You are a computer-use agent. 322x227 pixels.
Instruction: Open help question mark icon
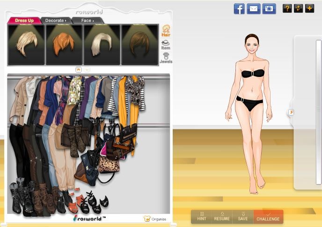tap(287, 8)
